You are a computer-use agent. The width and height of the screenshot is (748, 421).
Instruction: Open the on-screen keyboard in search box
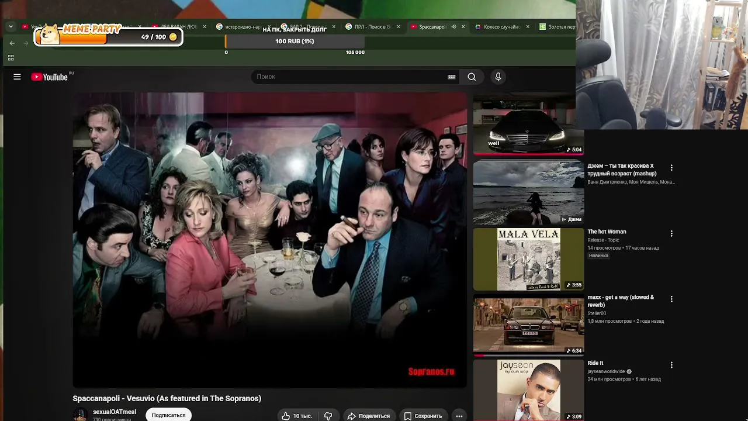(x=452, y=77)
